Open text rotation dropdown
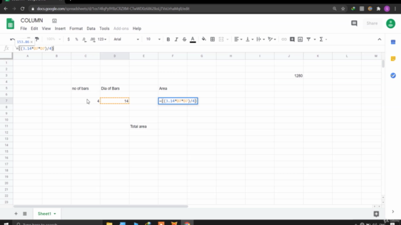 tap(272, 39)
